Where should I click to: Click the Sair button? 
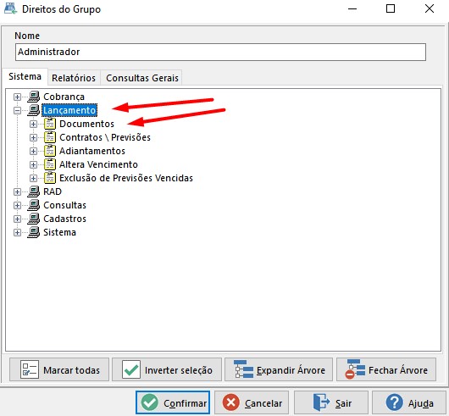331,402
